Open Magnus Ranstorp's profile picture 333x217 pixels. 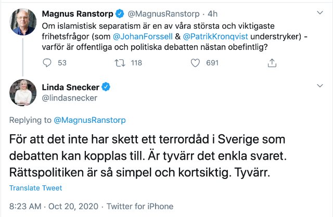23,21
